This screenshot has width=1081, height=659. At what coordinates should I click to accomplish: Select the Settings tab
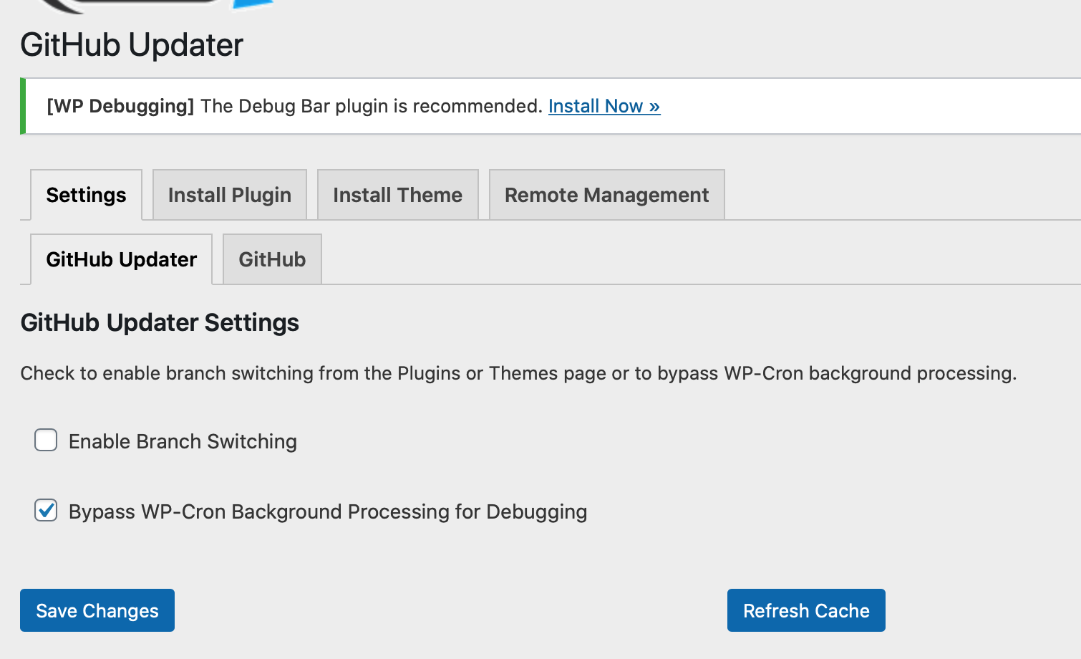[x=86, y=194]
